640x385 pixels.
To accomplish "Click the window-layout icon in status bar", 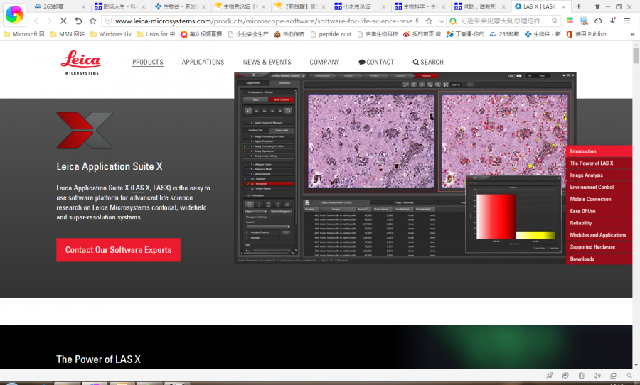I will click(613, 375).
